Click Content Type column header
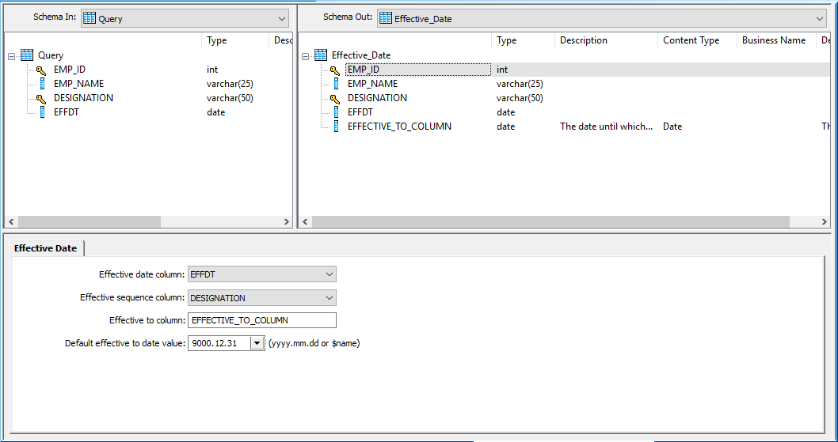 click(x=697, y=40)
